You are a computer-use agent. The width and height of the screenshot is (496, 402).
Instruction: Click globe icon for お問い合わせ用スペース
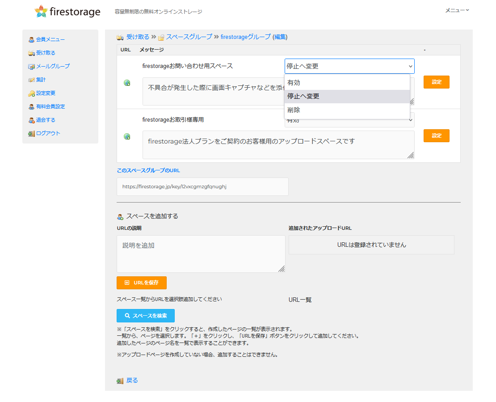pyautogui.click(x=127, y=83)
